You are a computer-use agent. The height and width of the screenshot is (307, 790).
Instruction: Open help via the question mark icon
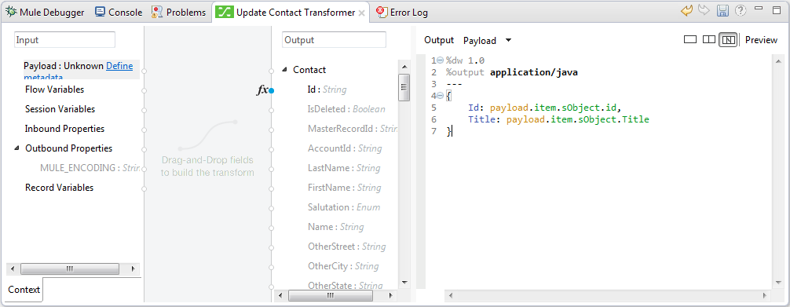740,10
